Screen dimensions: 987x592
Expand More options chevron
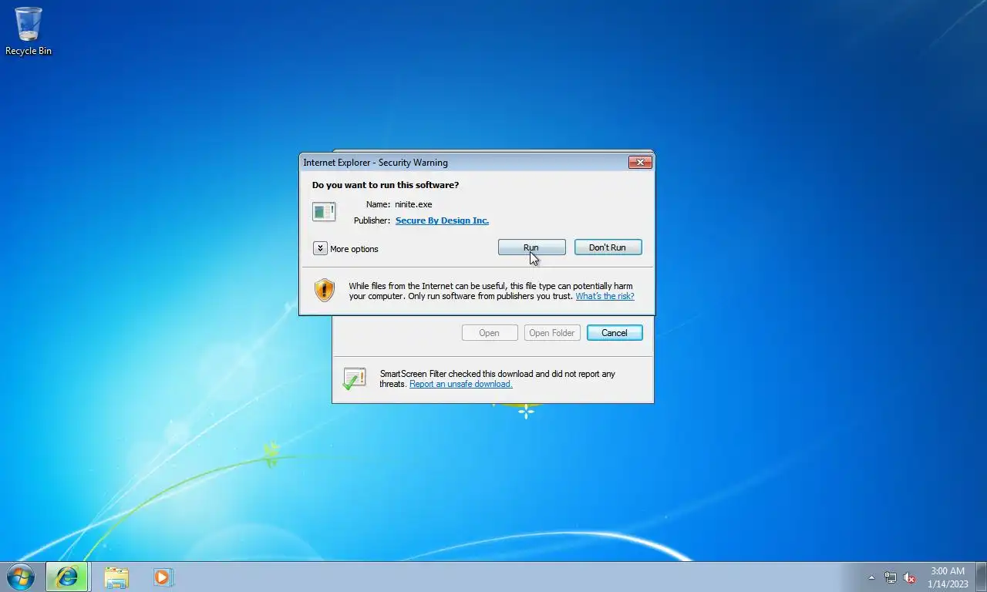pyautogui.click(x=320, y=248)
